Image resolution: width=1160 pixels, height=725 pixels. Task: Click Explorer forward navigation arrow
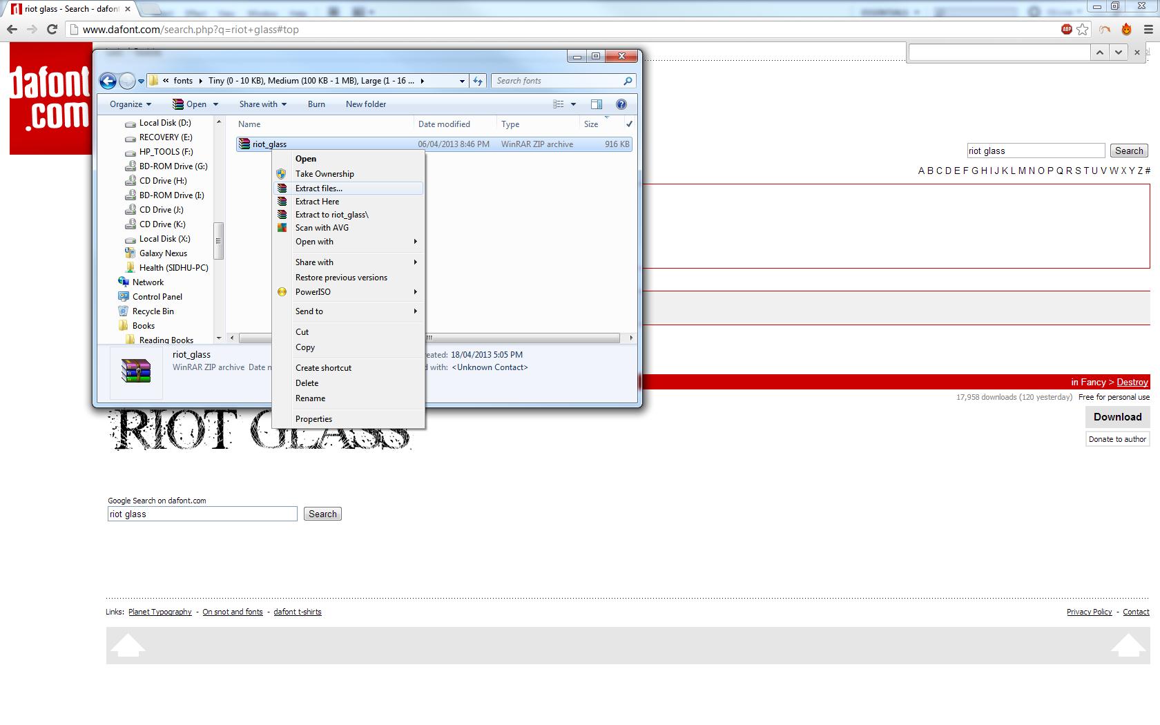click(x=127, y=81)
